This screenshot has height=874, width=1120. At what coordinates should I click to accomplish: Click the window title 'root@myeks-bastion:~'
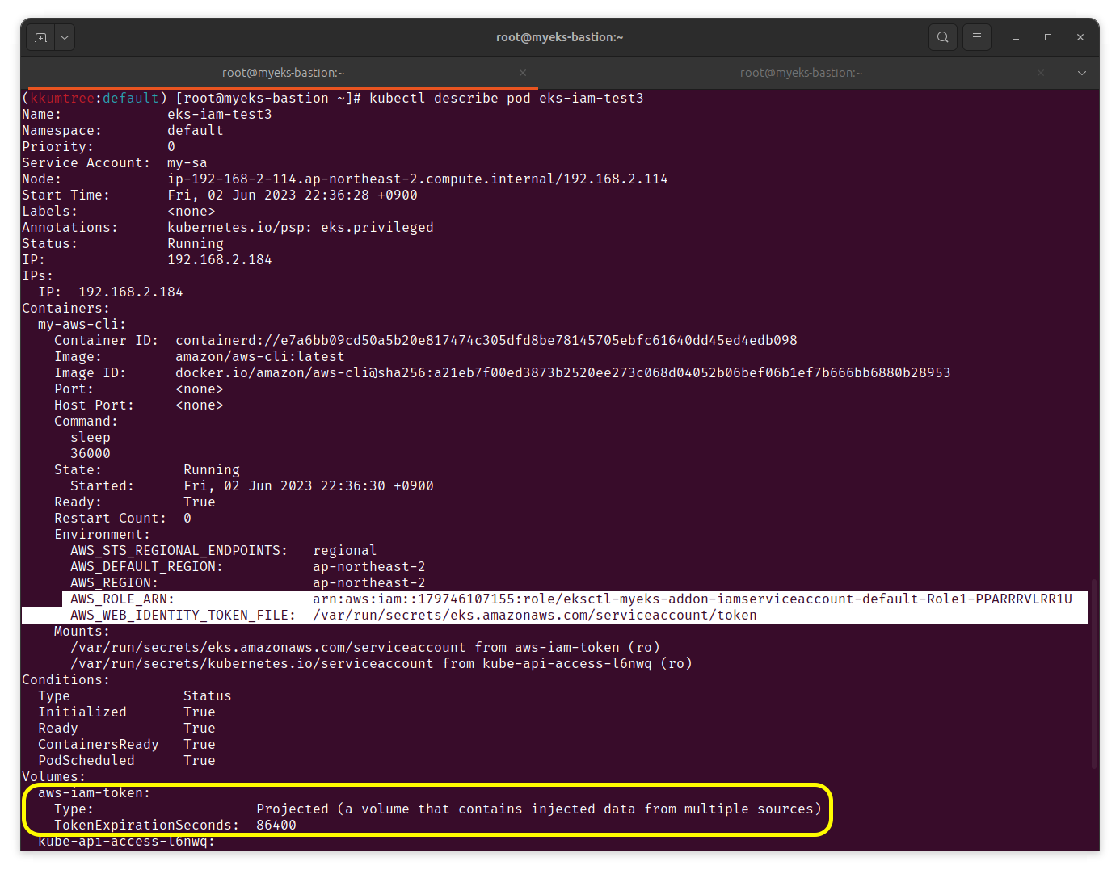[560, 37]
